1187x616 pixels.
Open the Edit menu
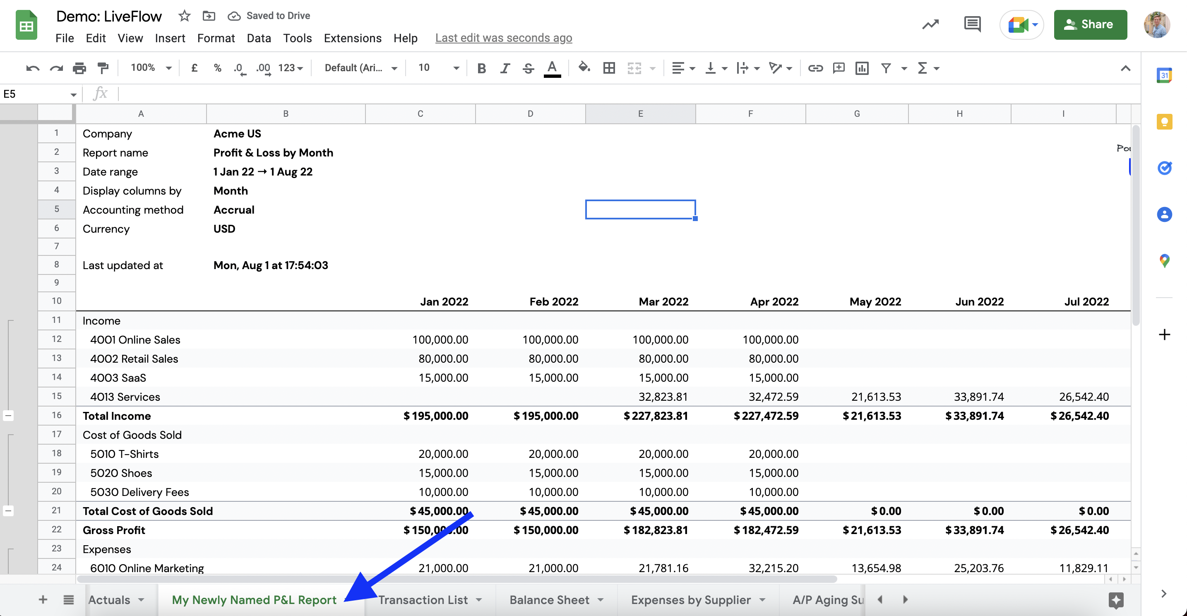(x=95, y=38)
